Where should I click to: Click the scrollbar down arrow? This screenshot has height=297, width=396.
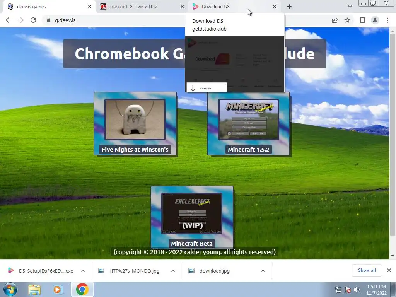tap(393, 256)
